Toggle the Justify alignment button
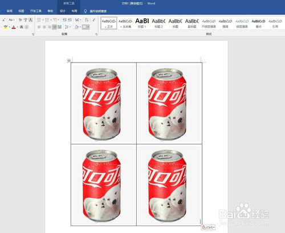The image size is (285, 233). point(55,27)
